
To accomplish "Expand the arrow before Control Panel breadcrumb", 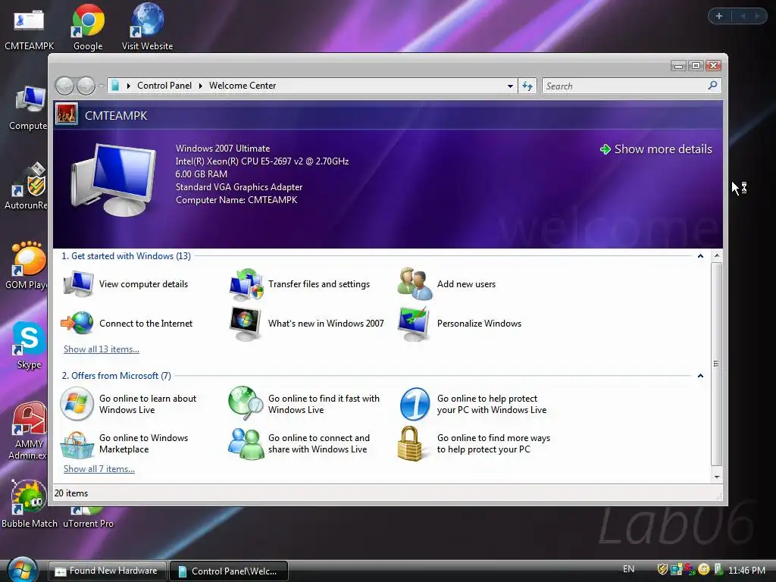I will click(x=129, y=86).
